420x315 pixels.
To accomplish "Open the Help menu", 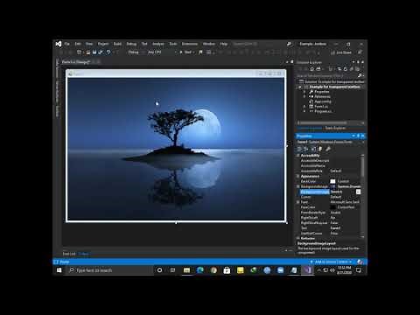I will coord(224,44).
